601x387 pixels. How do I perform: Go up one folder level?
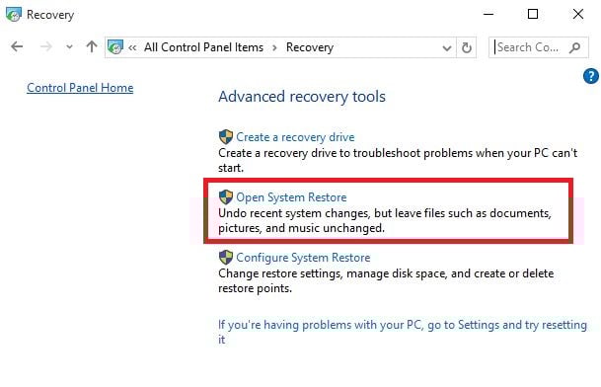[92, 46]
